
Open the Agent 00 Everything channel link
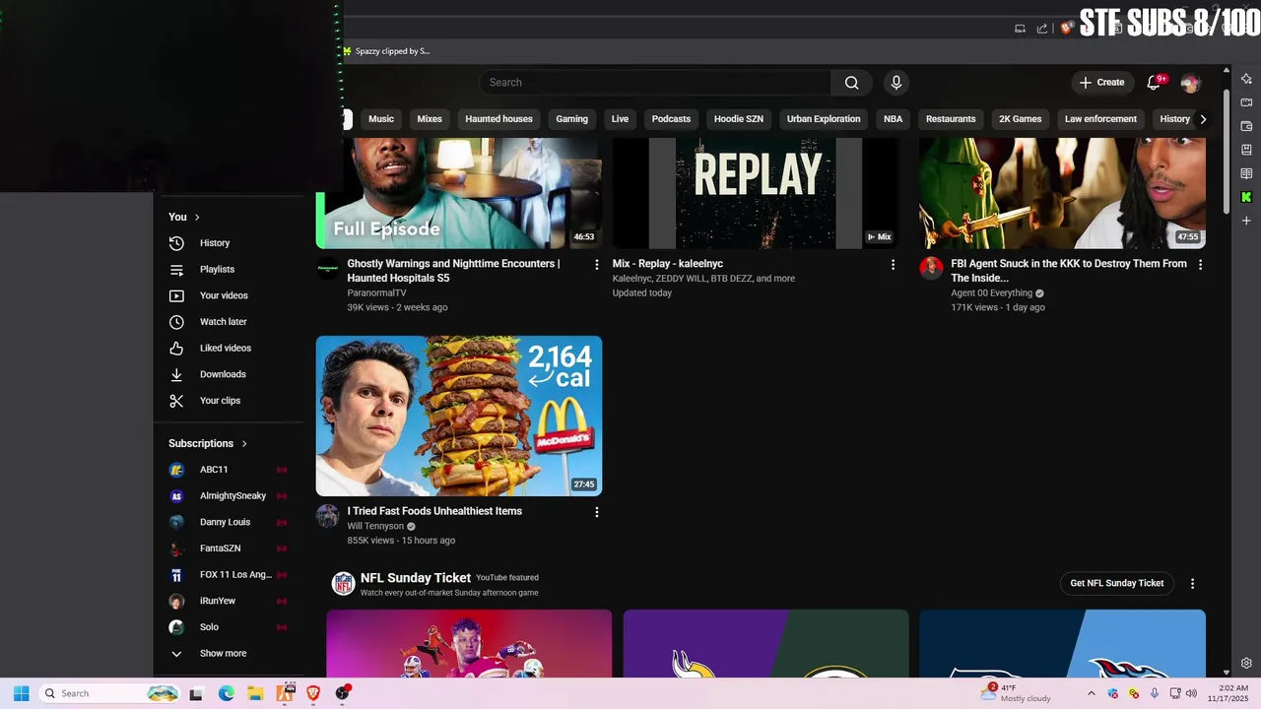click(x=991, y=293)
